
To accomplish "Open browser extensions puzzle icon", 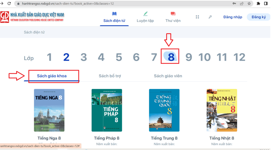I will coord(258,3).
